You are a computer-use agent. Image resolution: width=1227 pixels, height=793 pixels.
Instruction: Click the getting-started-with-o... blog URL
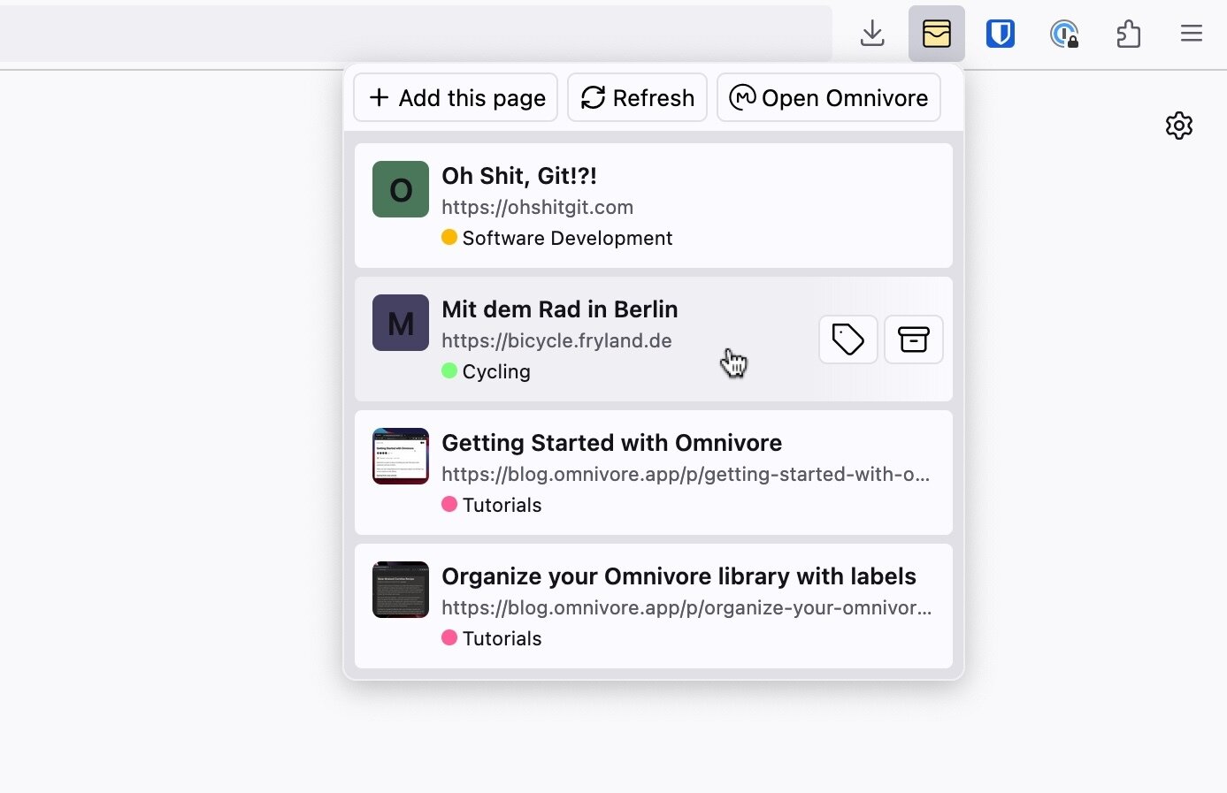tap(686, 474)
